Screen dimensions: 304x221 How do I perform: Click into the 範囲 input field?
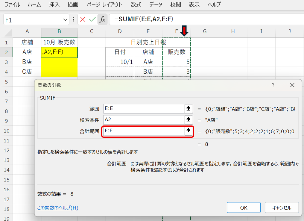pyautogui.click(x=144, y=109)
